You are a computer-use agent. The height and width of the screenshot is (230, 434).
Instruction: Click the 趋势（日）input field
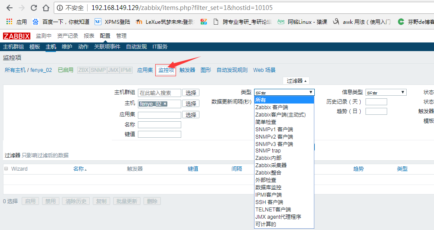pyautogui.click(x=376, y=111)
